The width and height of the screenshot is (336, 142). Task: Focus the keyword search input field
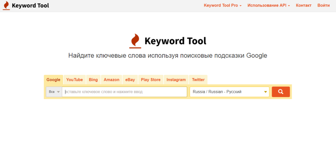[x=125, y=92]
